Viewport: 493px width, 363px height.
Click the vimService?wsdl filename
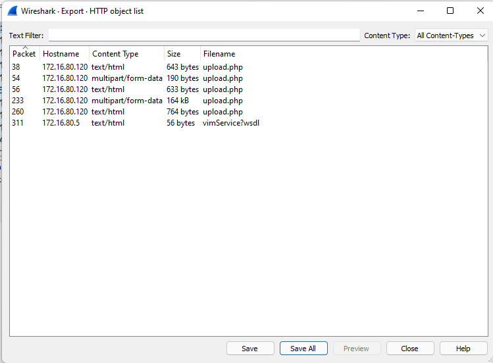(x=231, y=123)
